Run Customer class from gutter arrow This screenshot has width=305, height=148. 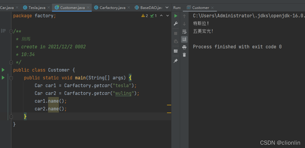pos(3,70)
